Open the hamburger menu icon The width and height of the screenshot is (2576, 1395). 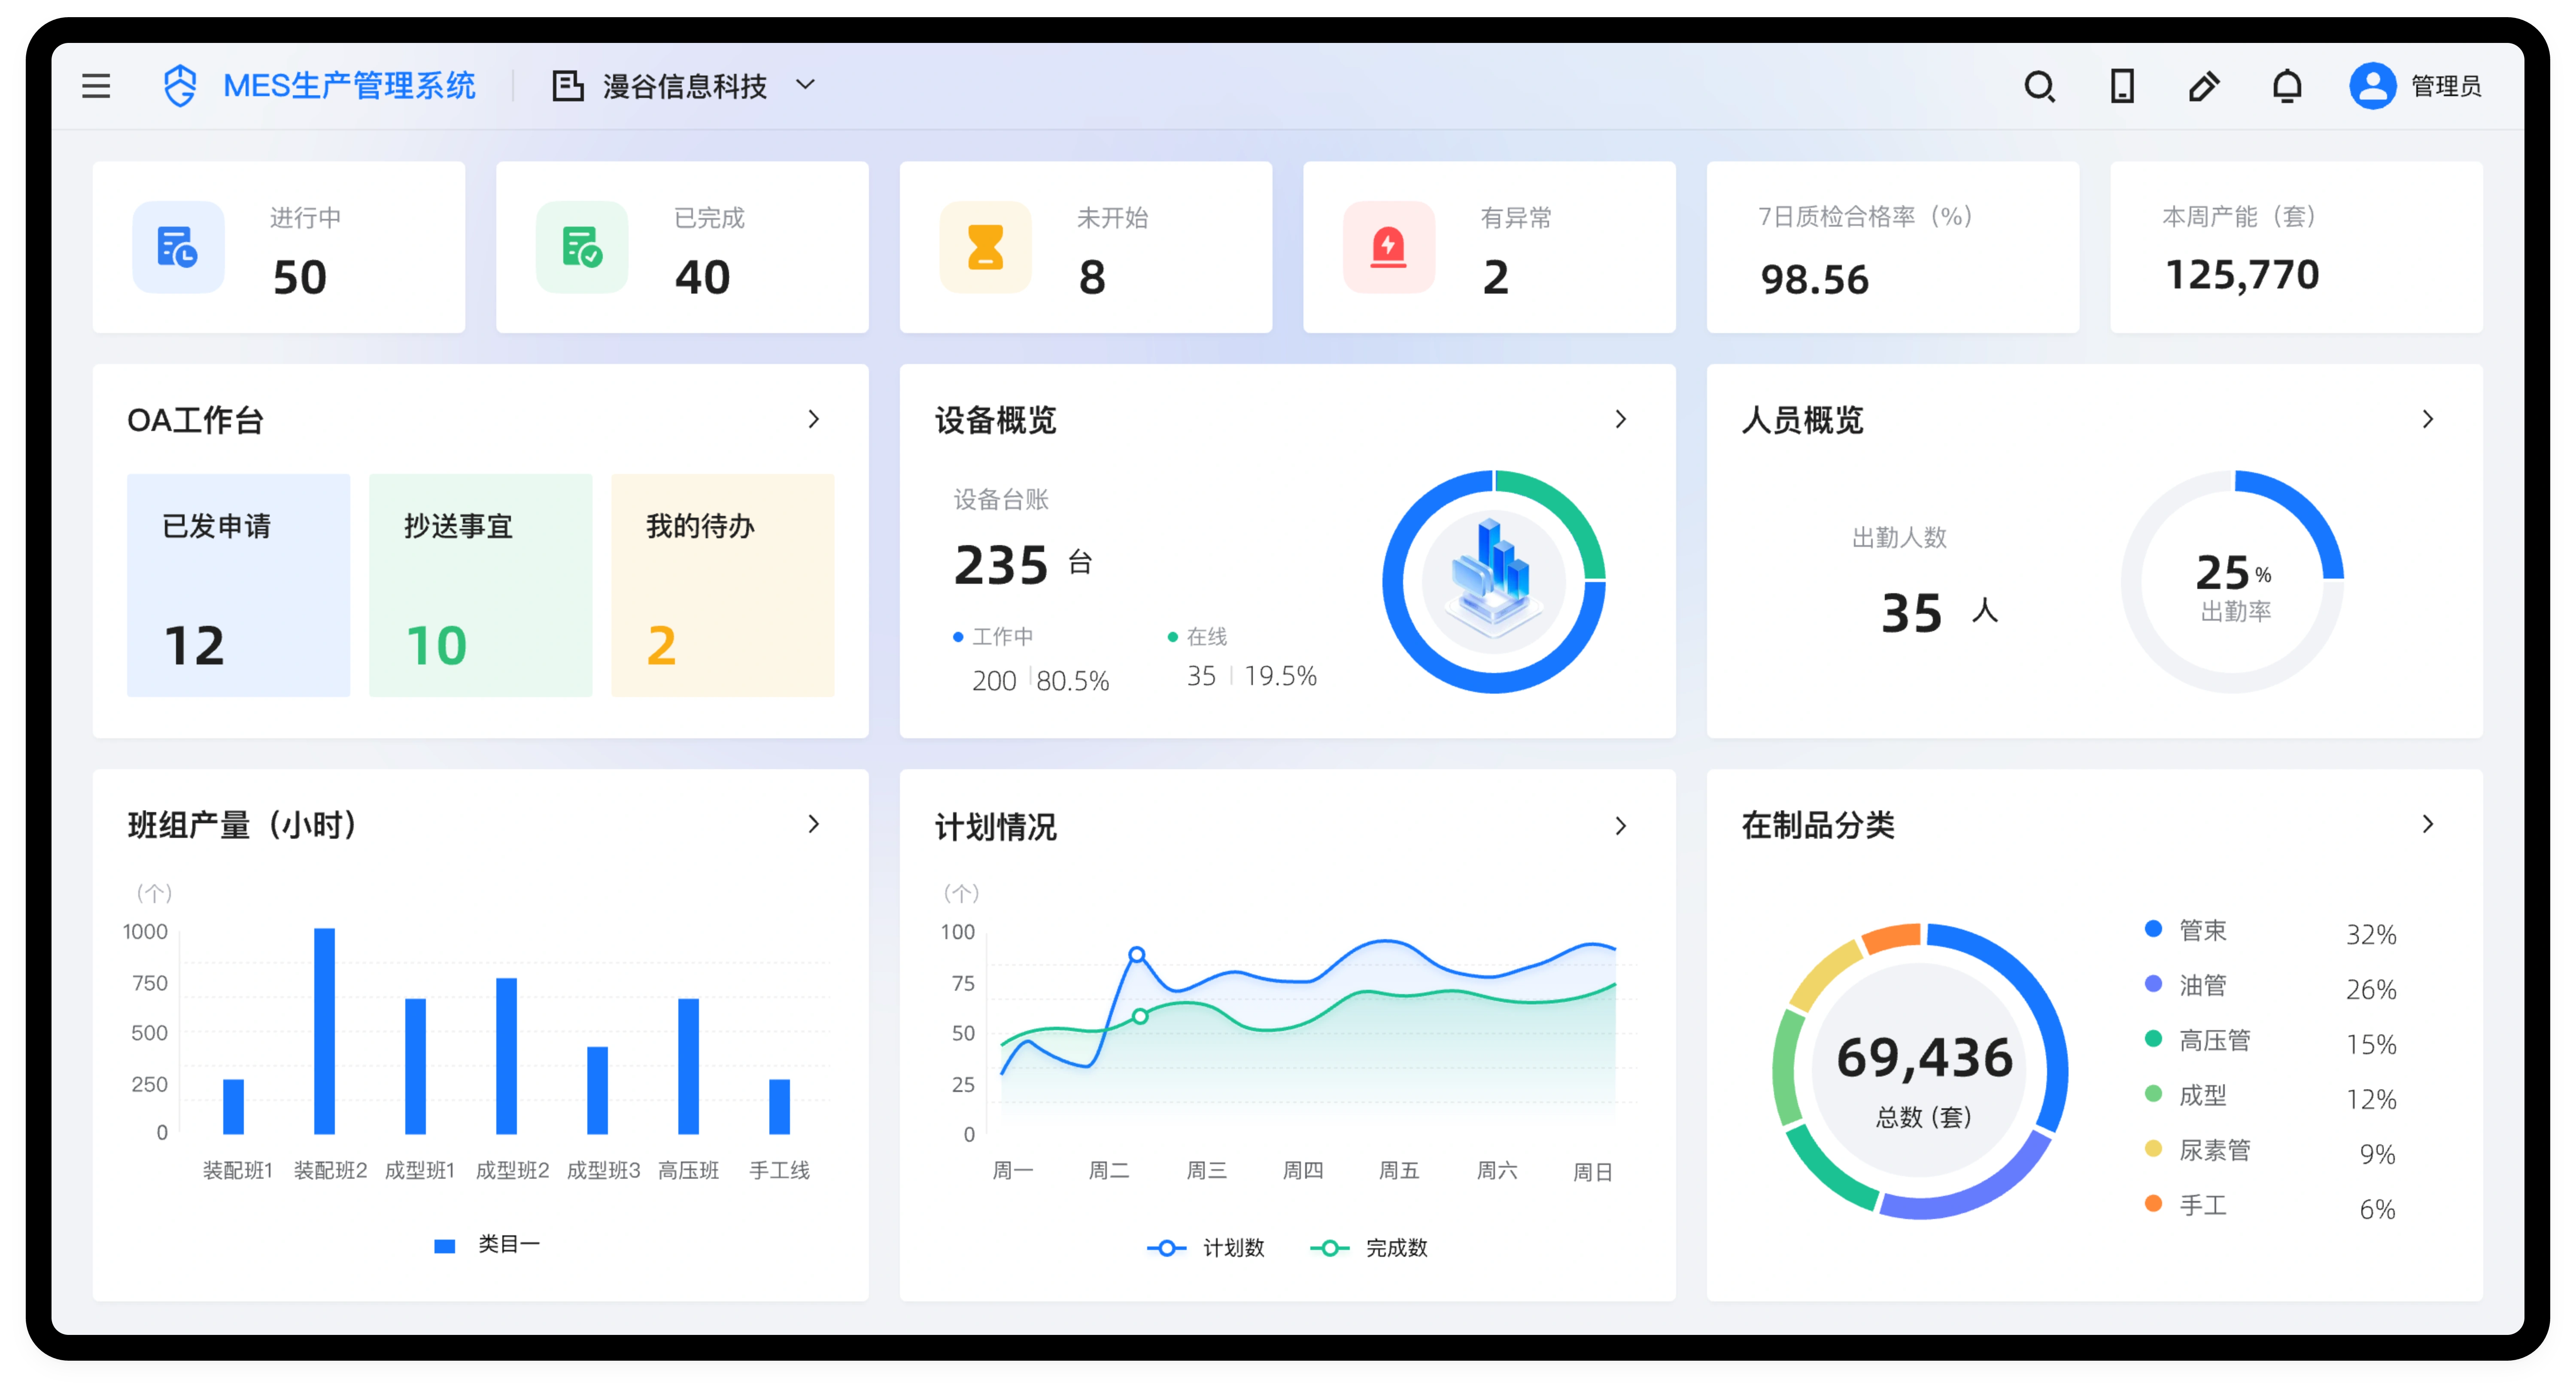coord(96,86)
